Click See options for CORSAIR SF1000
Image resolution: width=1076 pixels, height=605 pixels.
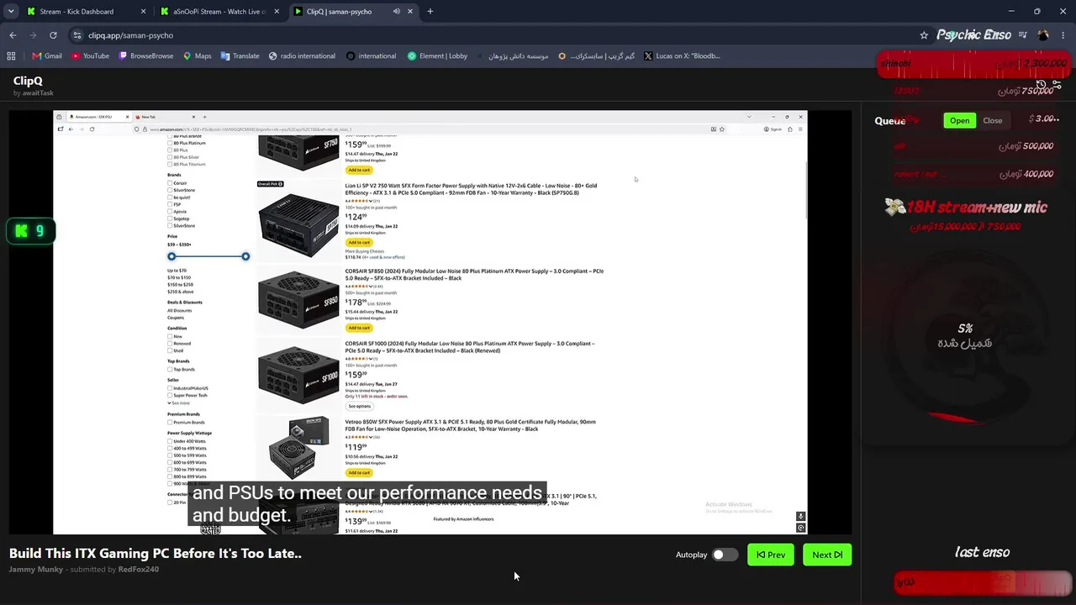pyautogui.click(x=359, y=406)
